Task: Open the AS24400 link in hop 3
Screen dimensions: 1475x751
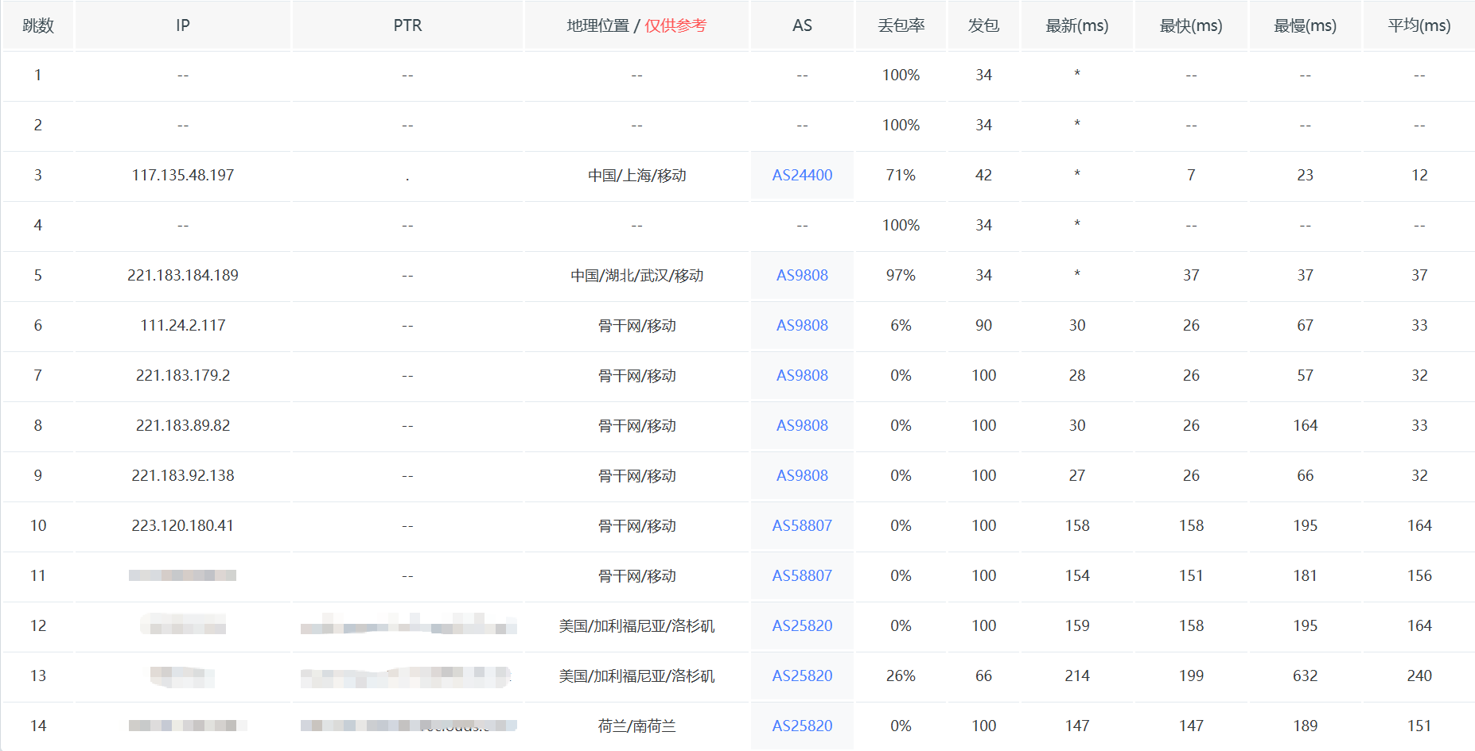Action: [x=802, y=175]
